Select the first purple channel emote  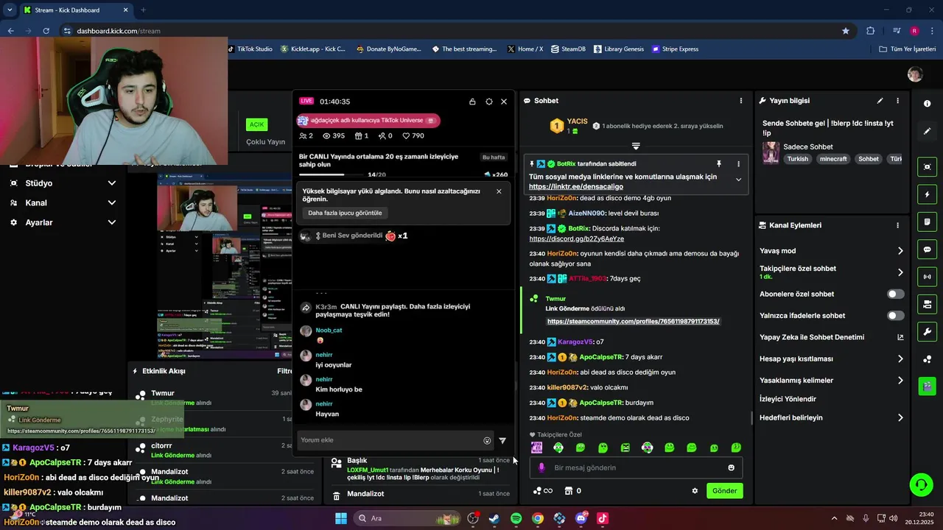pyautogui.click(x=536, y=448)
